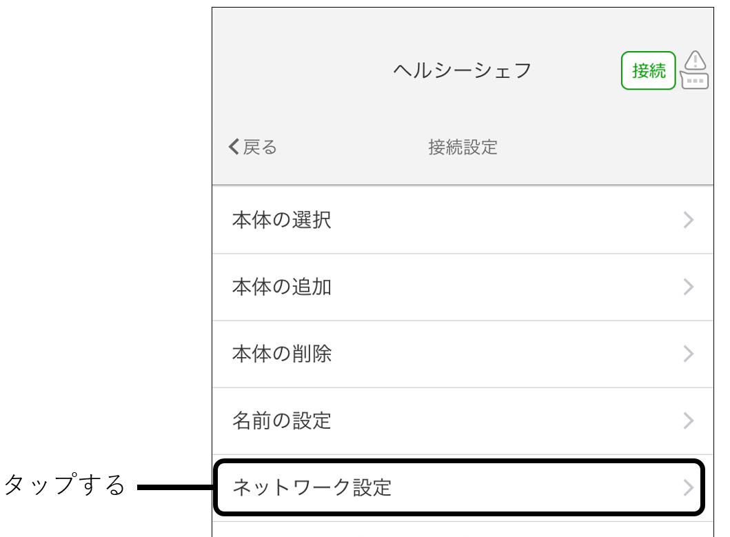The width and height of the screenshot is (730, 537).
Task: Select the 本体の追加 menu item
Action: (282, 287)
